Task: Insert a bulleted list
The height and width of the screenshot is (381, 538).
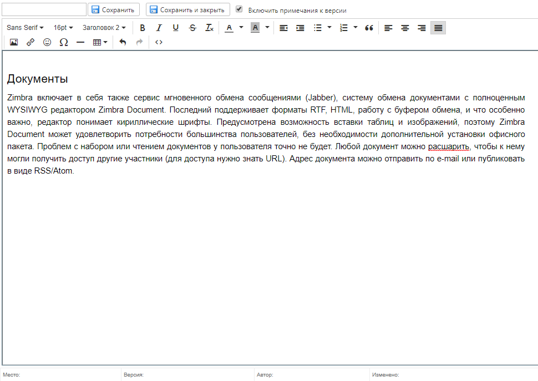Action: (318, 28)
